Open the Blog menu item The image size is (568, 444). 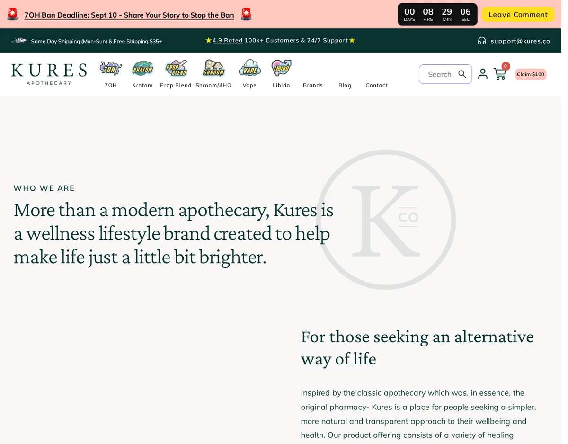click(345, 85)
